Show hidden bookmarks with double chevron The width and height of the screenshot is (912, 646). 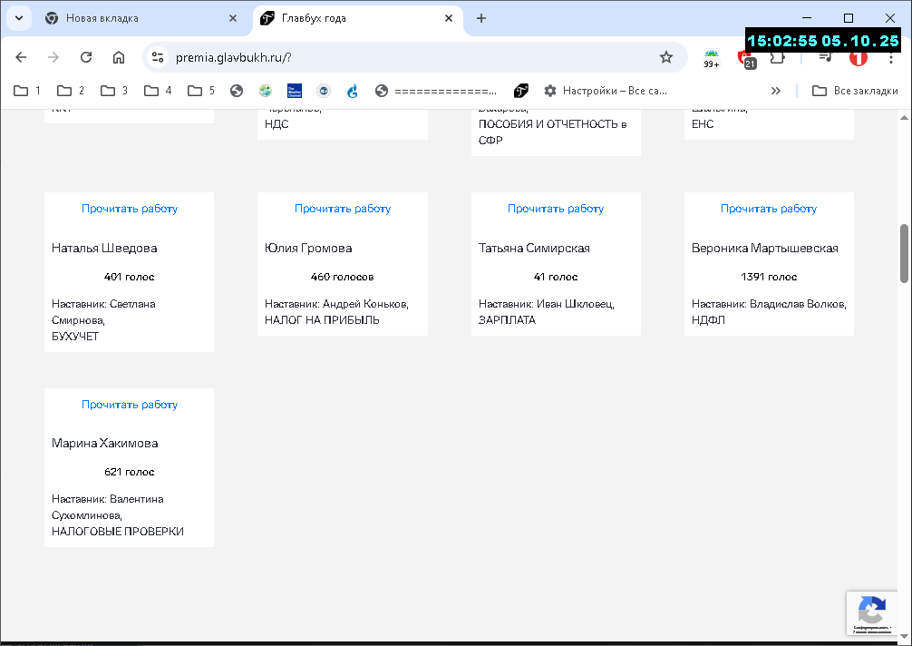click(775, 91)
